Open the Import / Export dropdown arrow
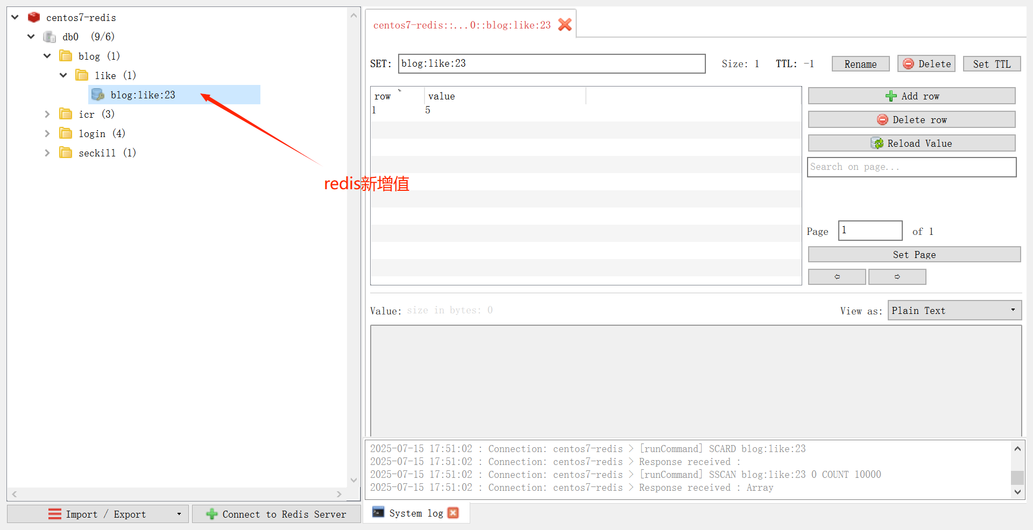The image size is (1033, 530). [x=179, y=514]
